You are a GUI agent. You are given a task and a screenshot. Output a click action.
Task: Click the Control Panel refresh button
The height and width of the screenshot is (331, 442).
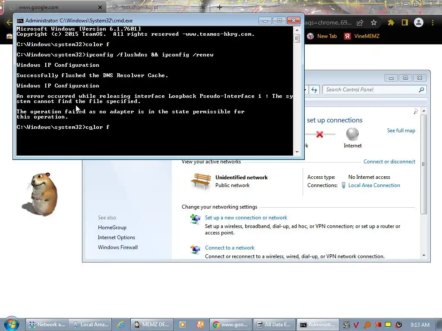[314, 90]
